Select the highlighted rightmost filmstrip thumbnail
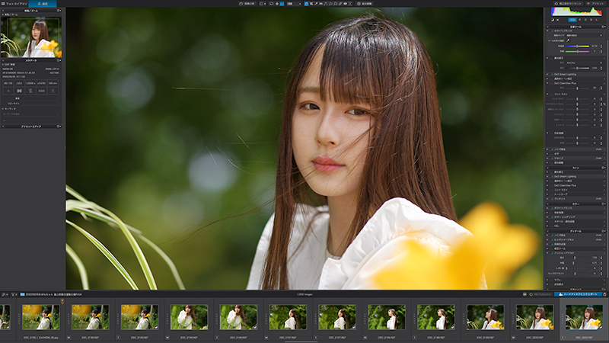The image size is (609, 343). point(584,317)
